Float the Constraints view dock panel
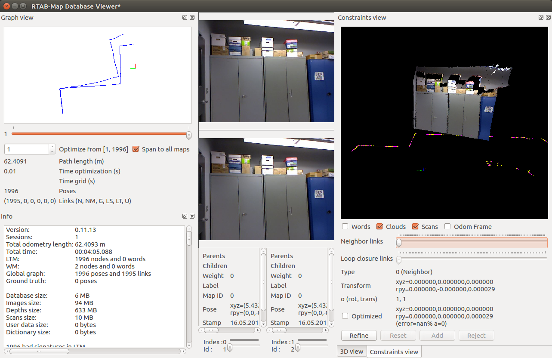552x358 pixels. click(x=541, y=18)
